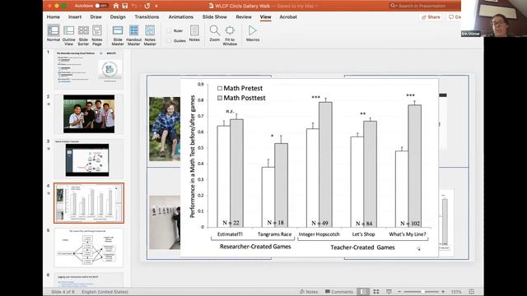Click the Let's Shop axis label

click(x=363, y=234)
